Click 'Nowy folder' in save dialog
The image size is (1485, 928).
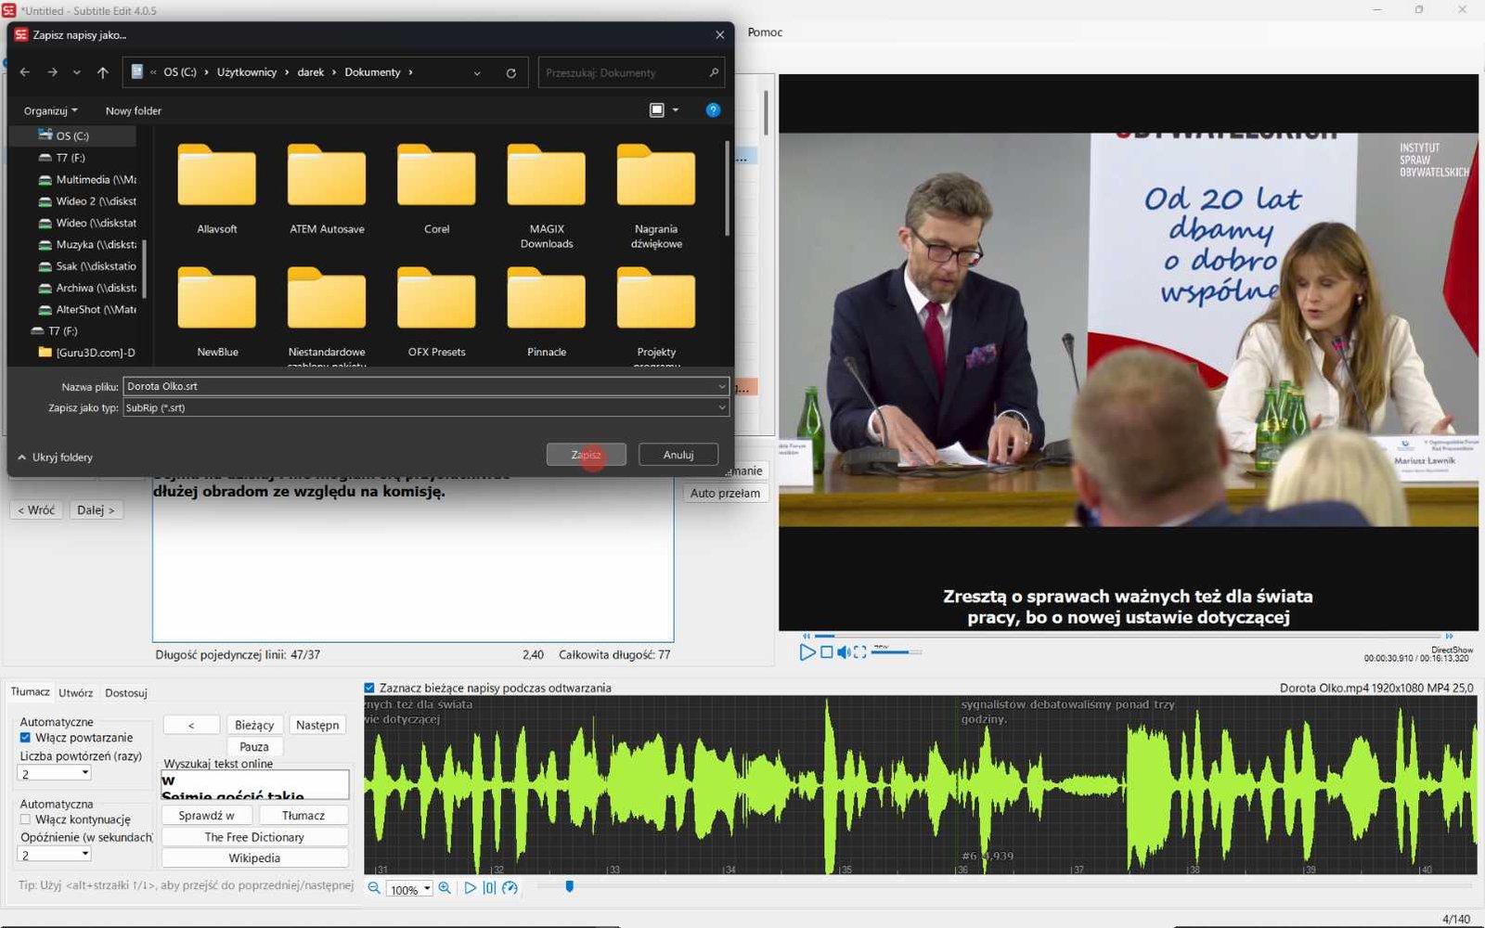[x=134, y=110]
